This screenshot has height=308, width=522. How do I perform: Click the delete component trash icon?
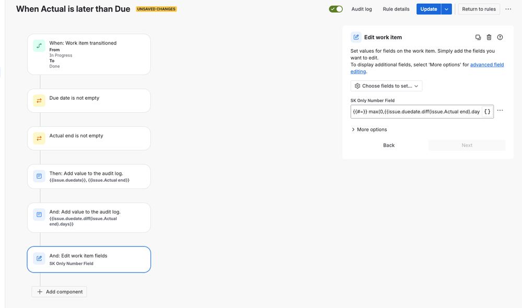click(x=489, y=38)
